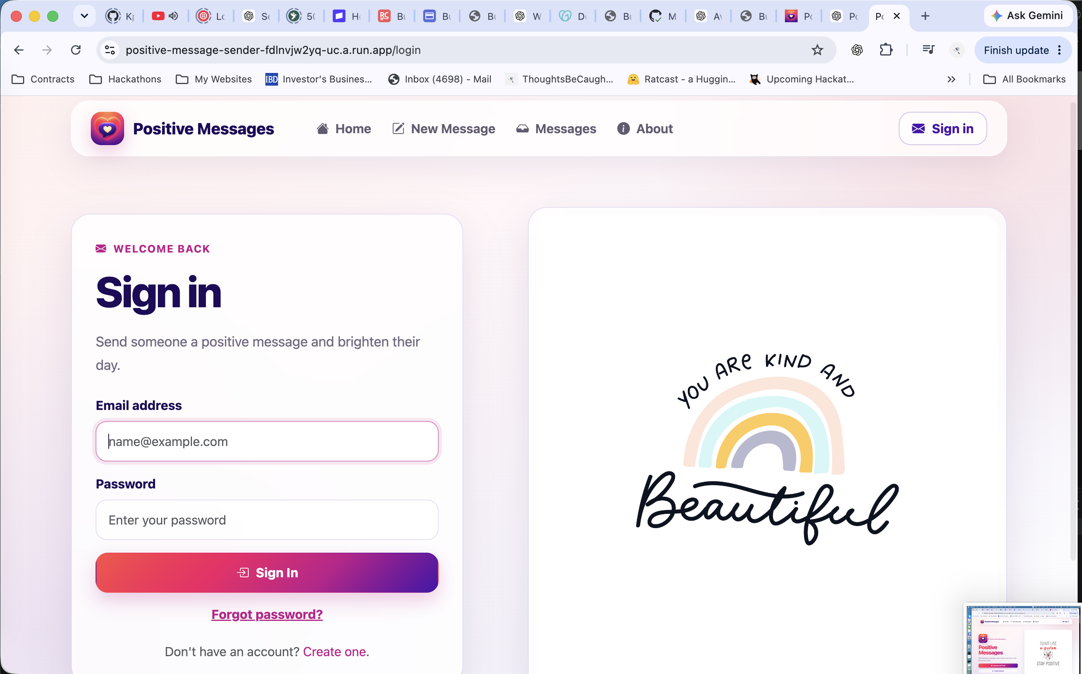Screen dimensions: 1082x674
Task: Open the Extensions puzzle icon
Action: click(886, 50)
